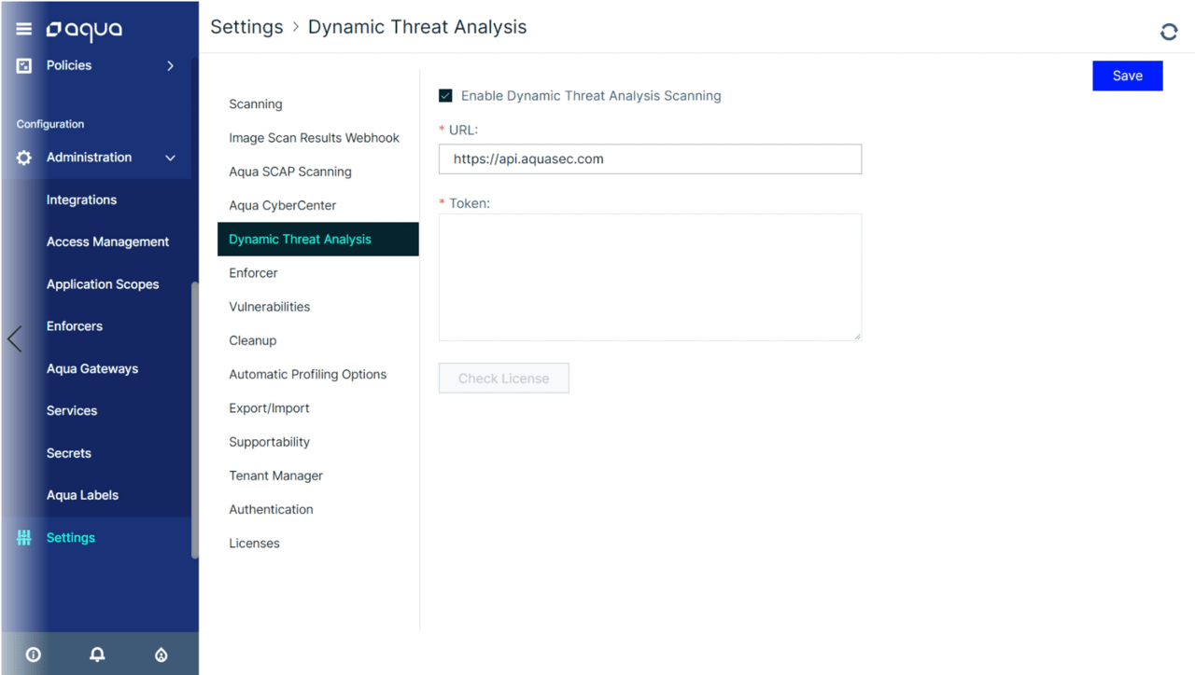Click the Aqua logo
Image resolution: width=1195 pixels, height=675 pixels.
84,30
